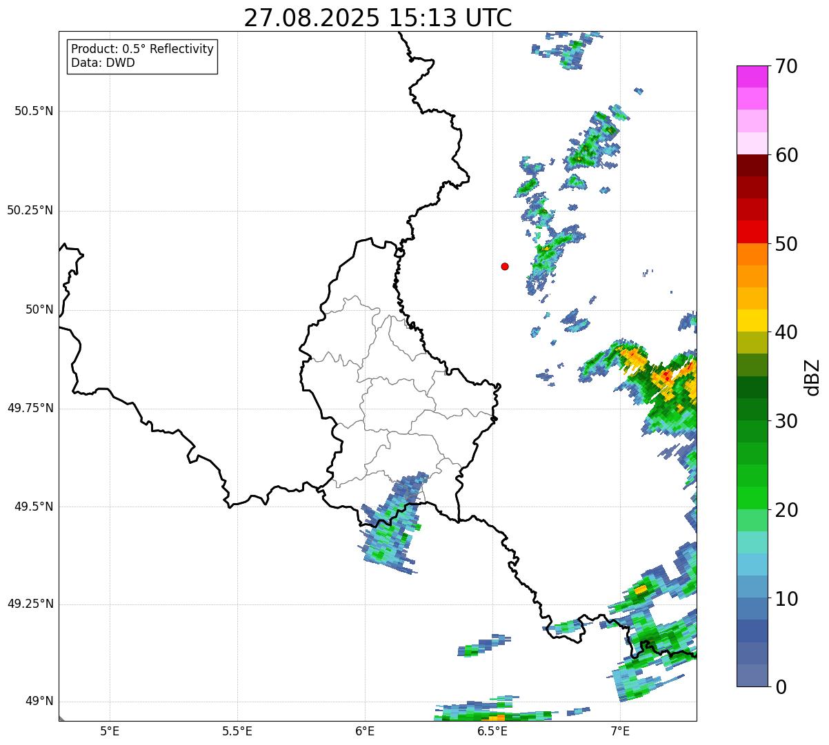Click the 49.25°N latitude label

pos(30,604)
